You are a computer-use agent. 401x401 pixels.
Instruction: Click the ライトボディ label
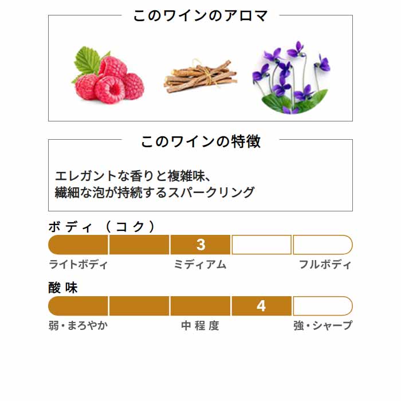78,265
